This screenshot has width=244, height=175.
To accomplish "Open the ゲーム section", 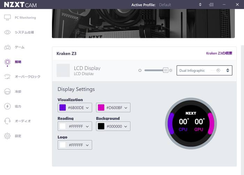I will coord(20,47).
